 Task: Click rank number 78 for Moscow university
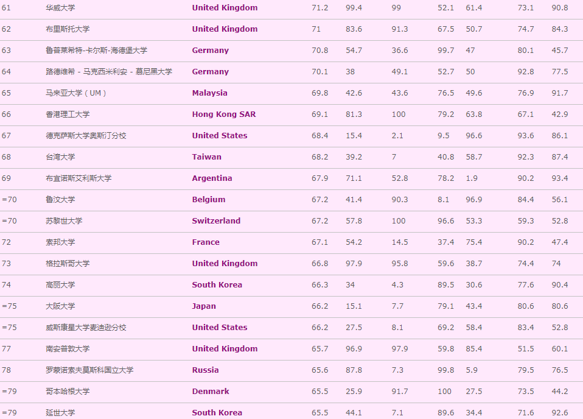6,370
